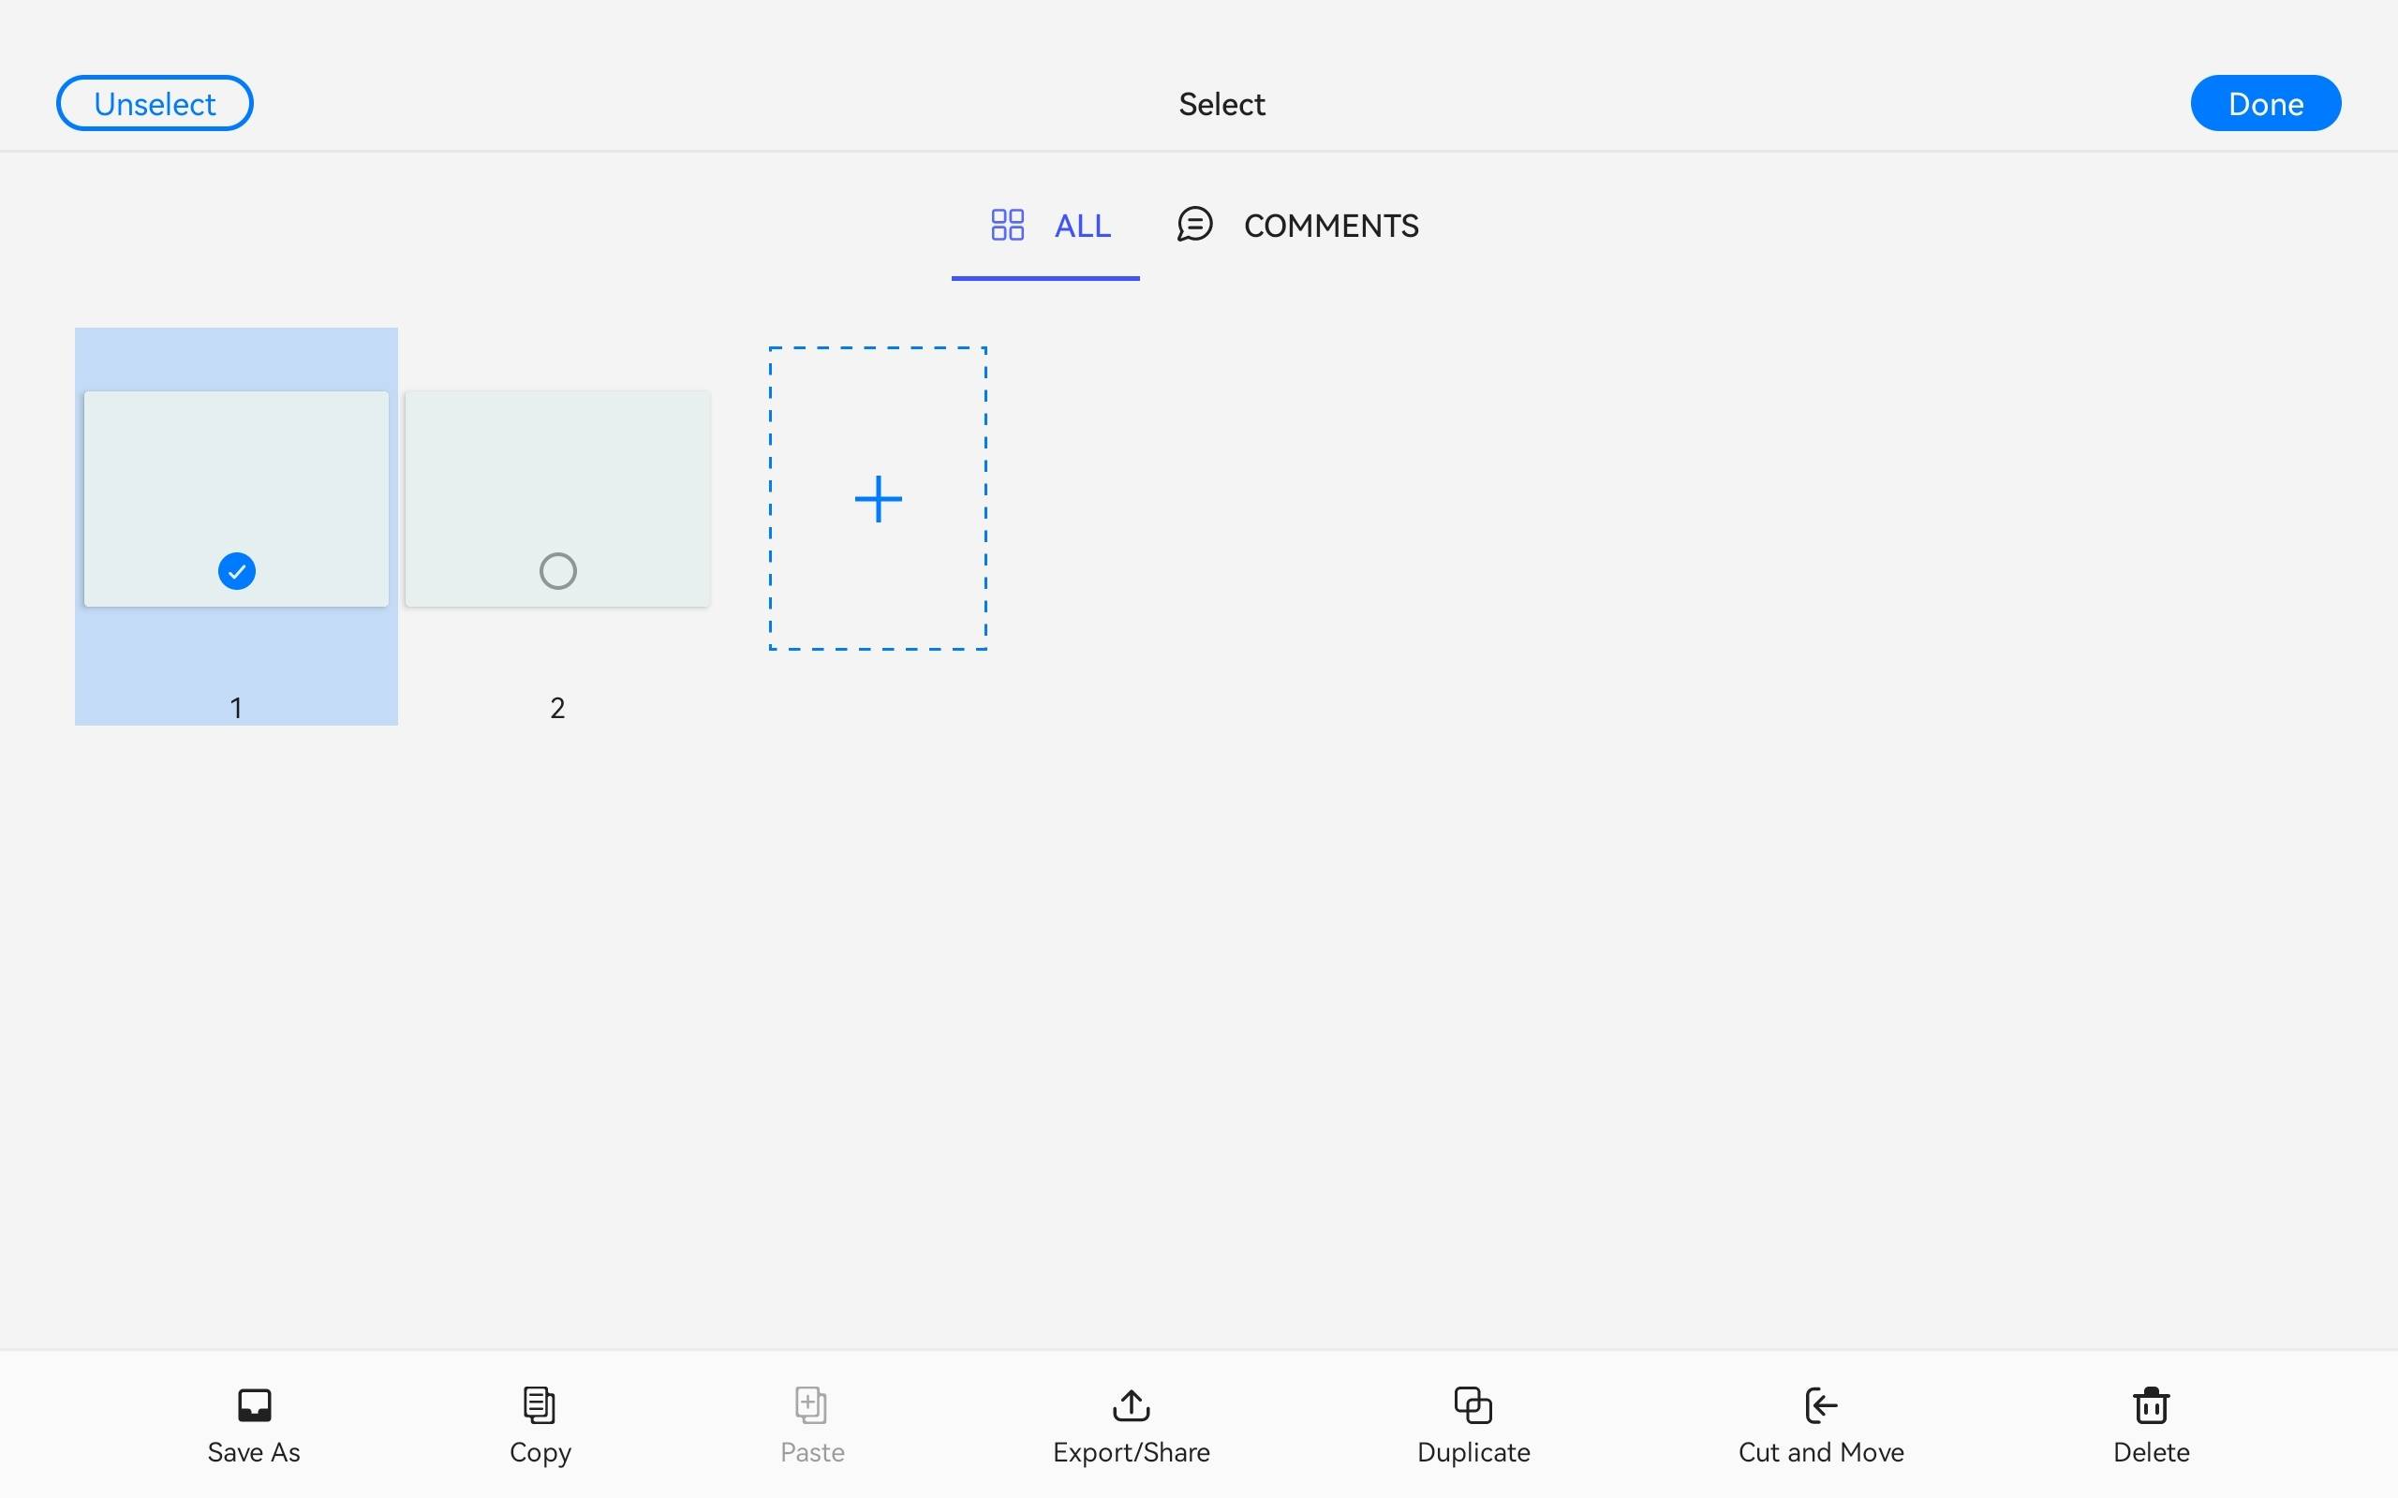The height and width of the screenshot is (1498, 2398).
Task: Copy the selected page
Action: [539, 1425]
